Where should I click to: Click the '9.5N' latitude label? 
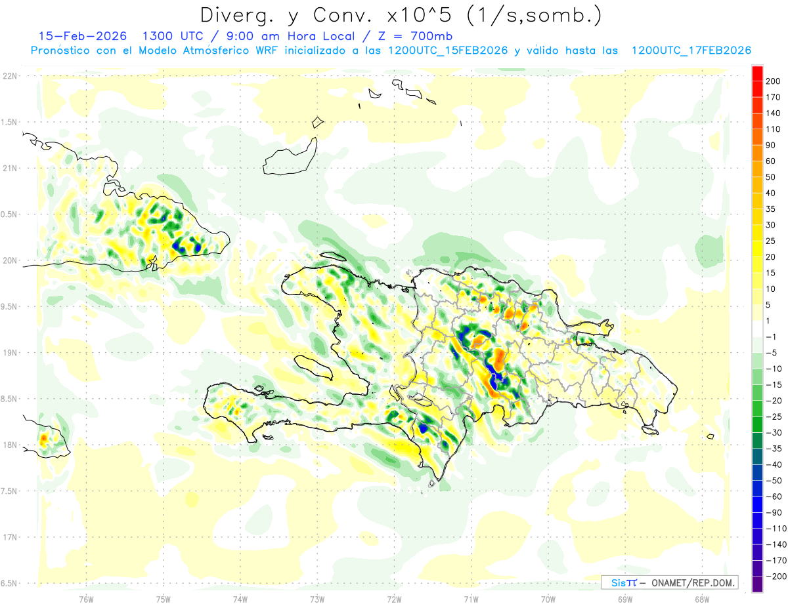click(9, 306)
